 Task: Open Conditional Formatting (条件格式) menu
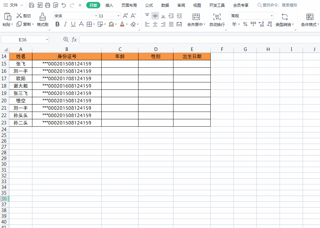310,20
